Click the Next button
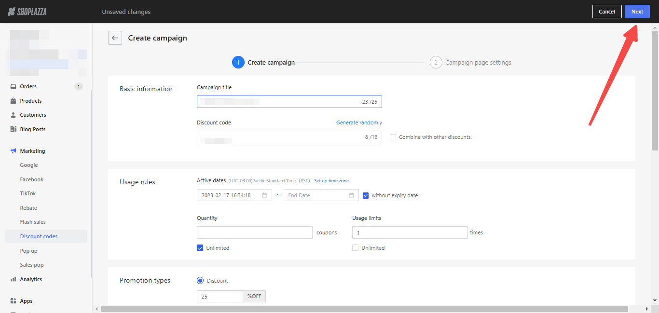 click(637, 12)
